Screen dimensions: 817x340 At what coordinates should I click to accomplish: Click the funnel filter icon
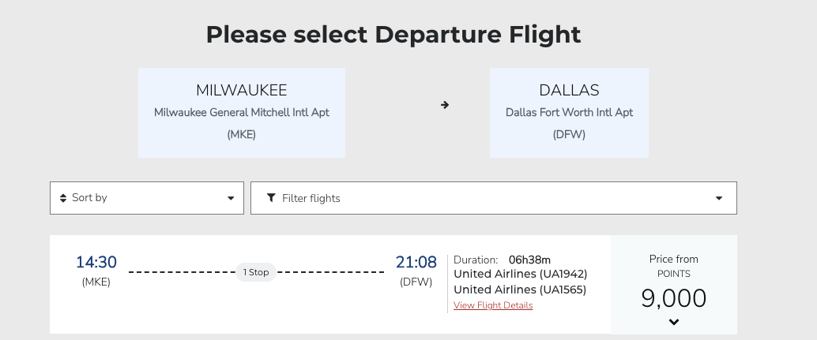point(271,198)
